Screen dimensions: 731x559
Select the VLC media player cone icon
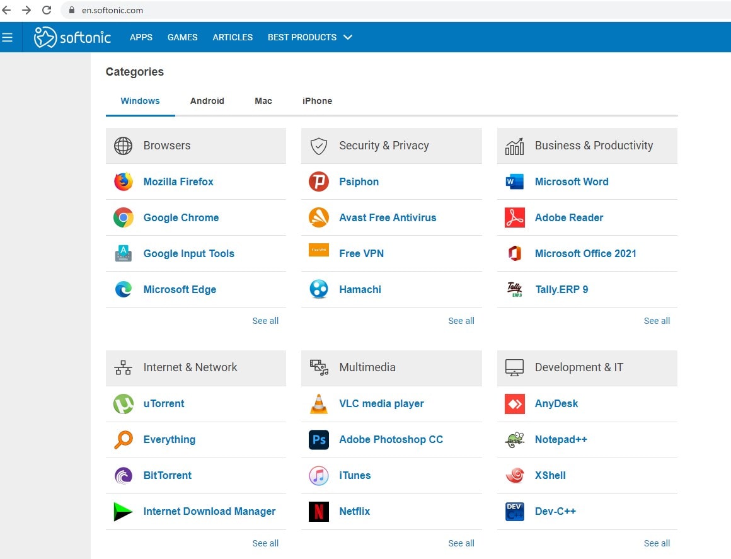[x=318, y=403]
